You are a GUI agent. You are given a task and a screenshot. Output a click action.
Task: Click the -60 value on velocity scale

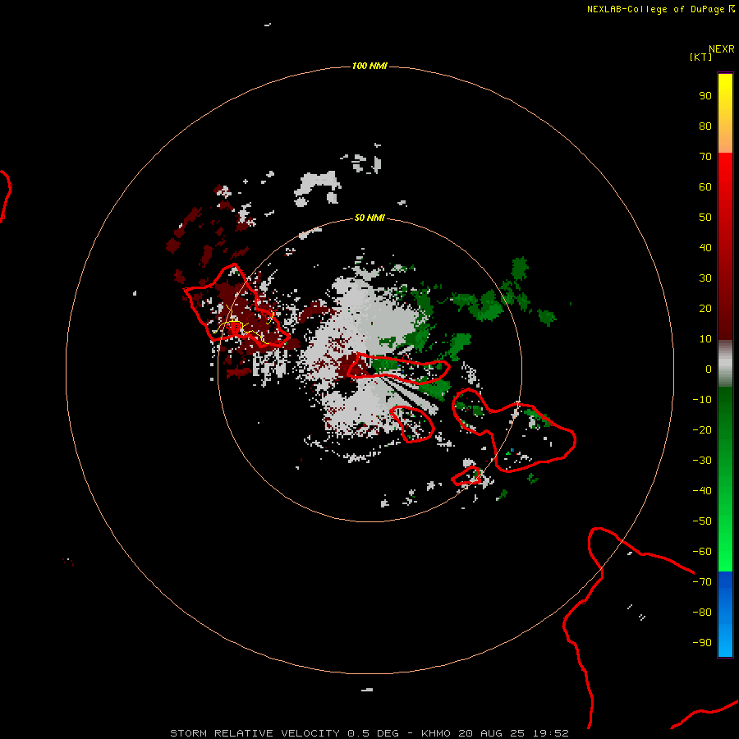click(x=702, y=552)
